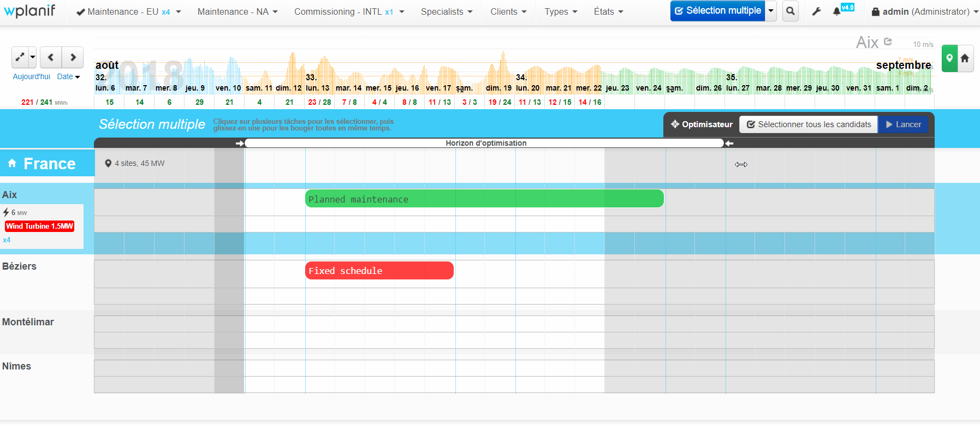980x429 pixels.
Task: Click the Aujourd'hui link
Action: pos(31,76)
